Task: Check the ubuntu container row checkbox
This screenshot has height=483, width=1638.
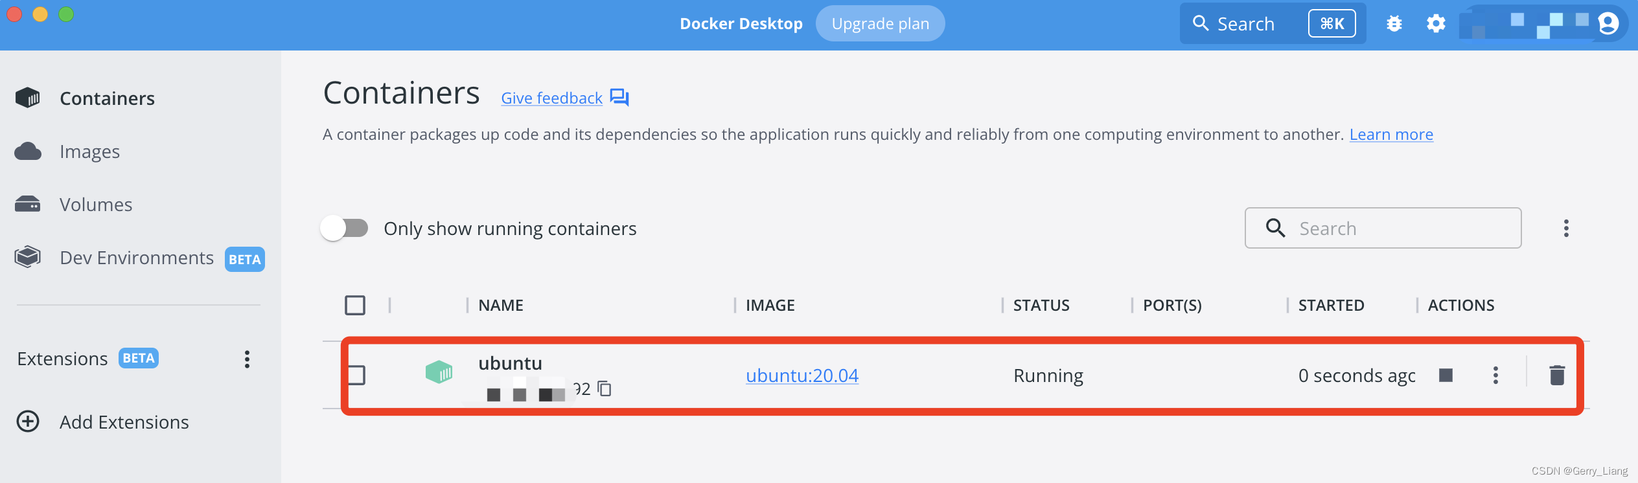Action: [356, 375]
